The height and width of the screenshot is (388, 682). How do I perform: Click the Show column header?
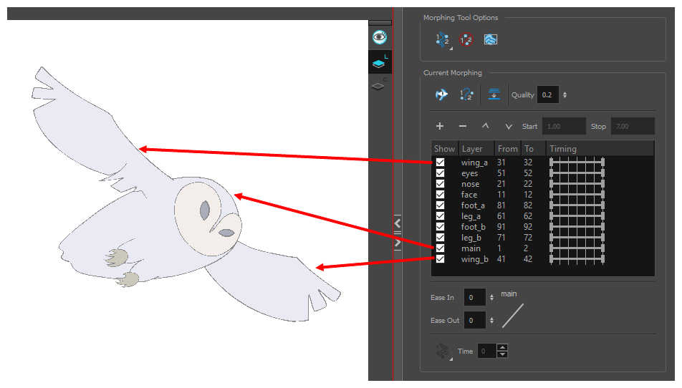pyautogui.click(x=444, y=149)
